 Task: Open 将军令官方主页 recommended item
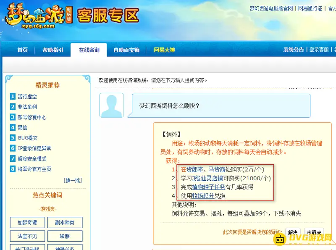tap(34, 169)
